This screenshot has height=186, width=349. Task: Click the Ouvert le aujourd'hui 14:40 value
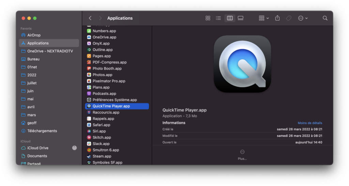309,142
